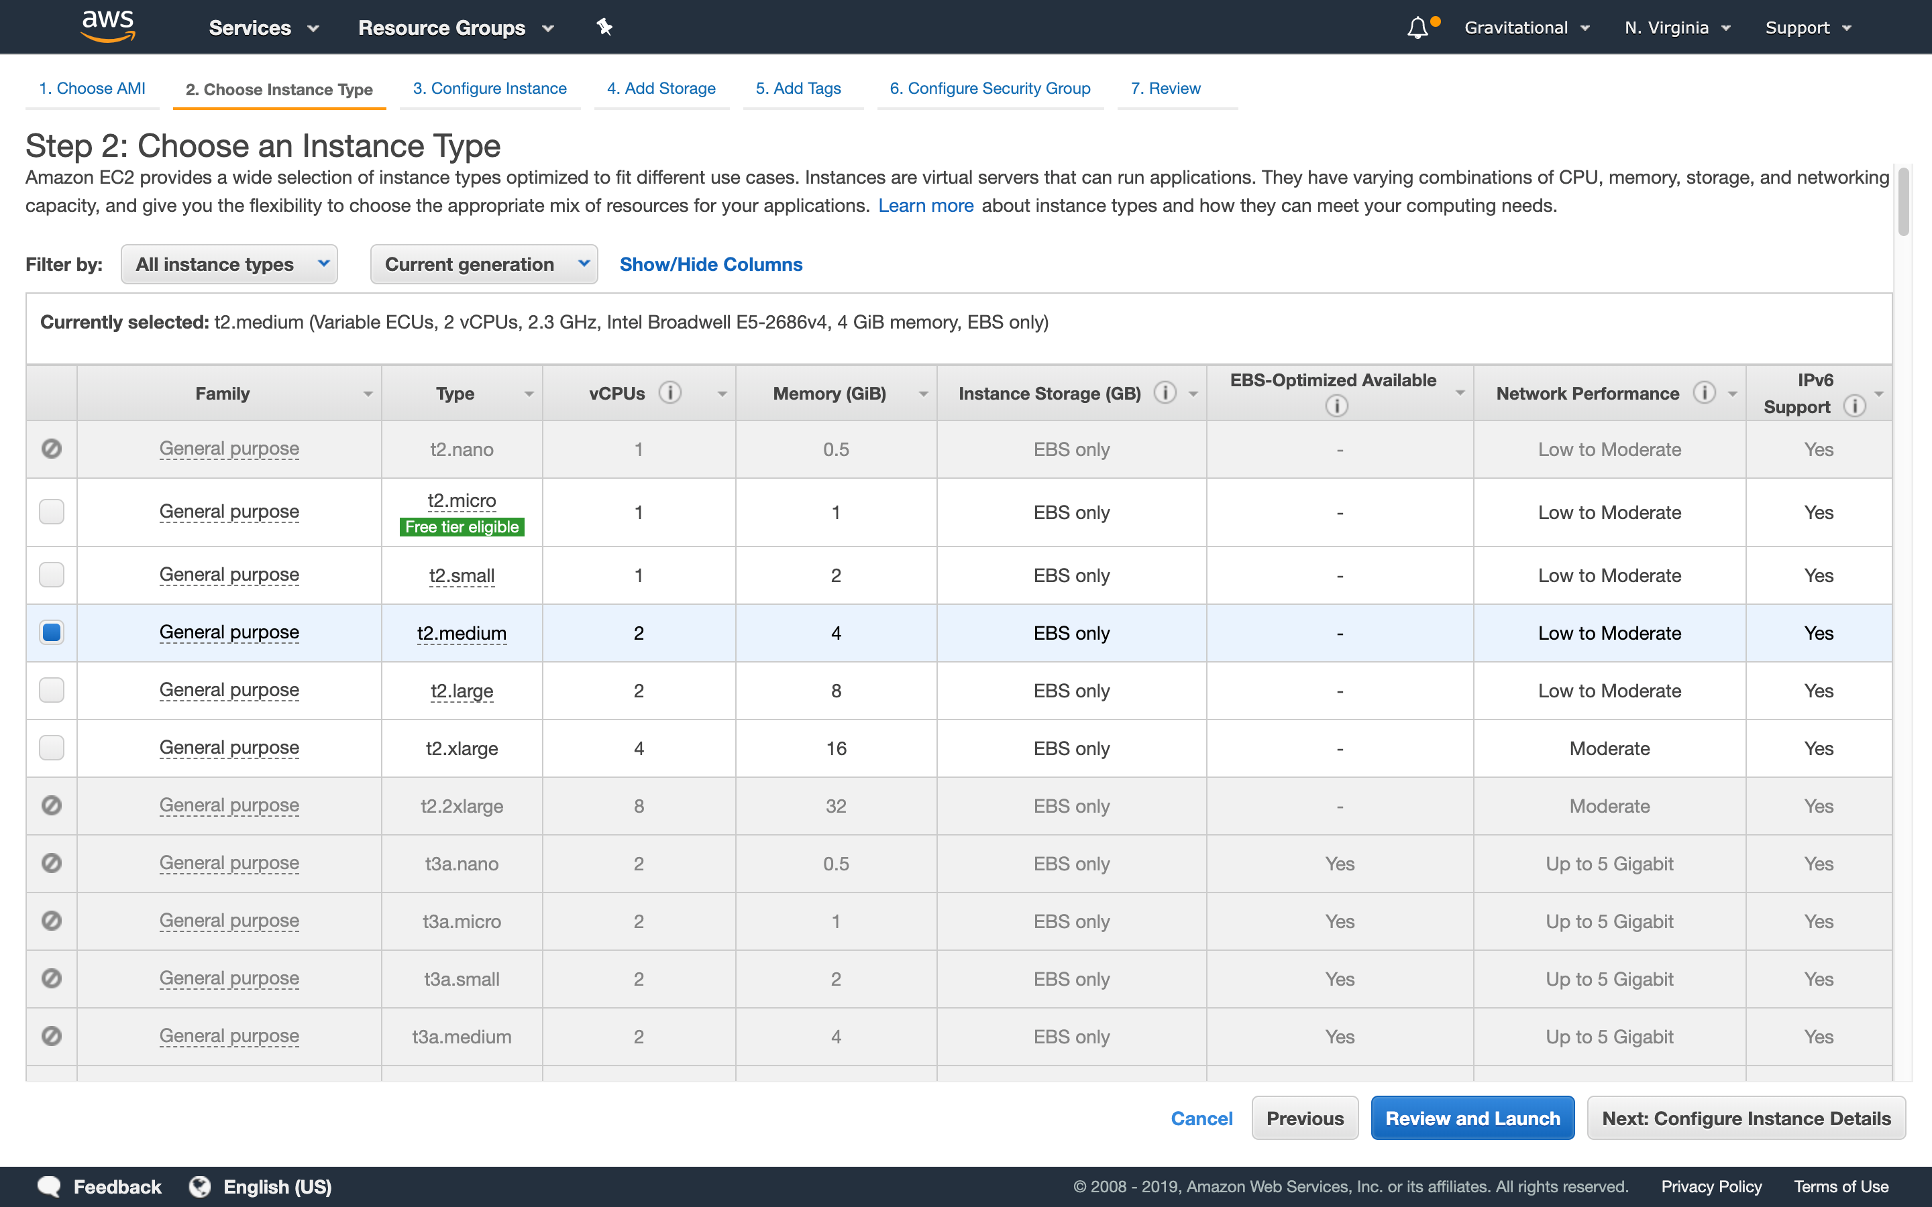Show EBS-Optimized Available info icon
This screenshot has width=1932, height=1207.
[x=1336, y=406]
